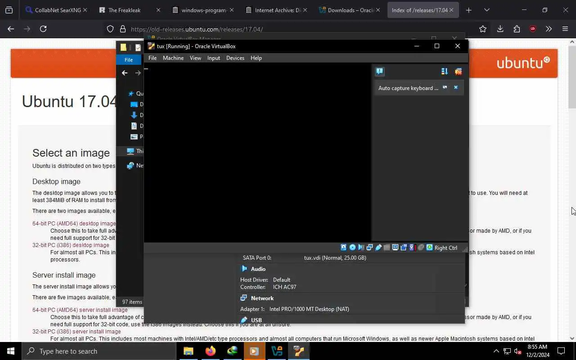This screenshot has height=360, width=576.
Task: Open the list all tabs dropdown
Action: click(x=486, y=10)
